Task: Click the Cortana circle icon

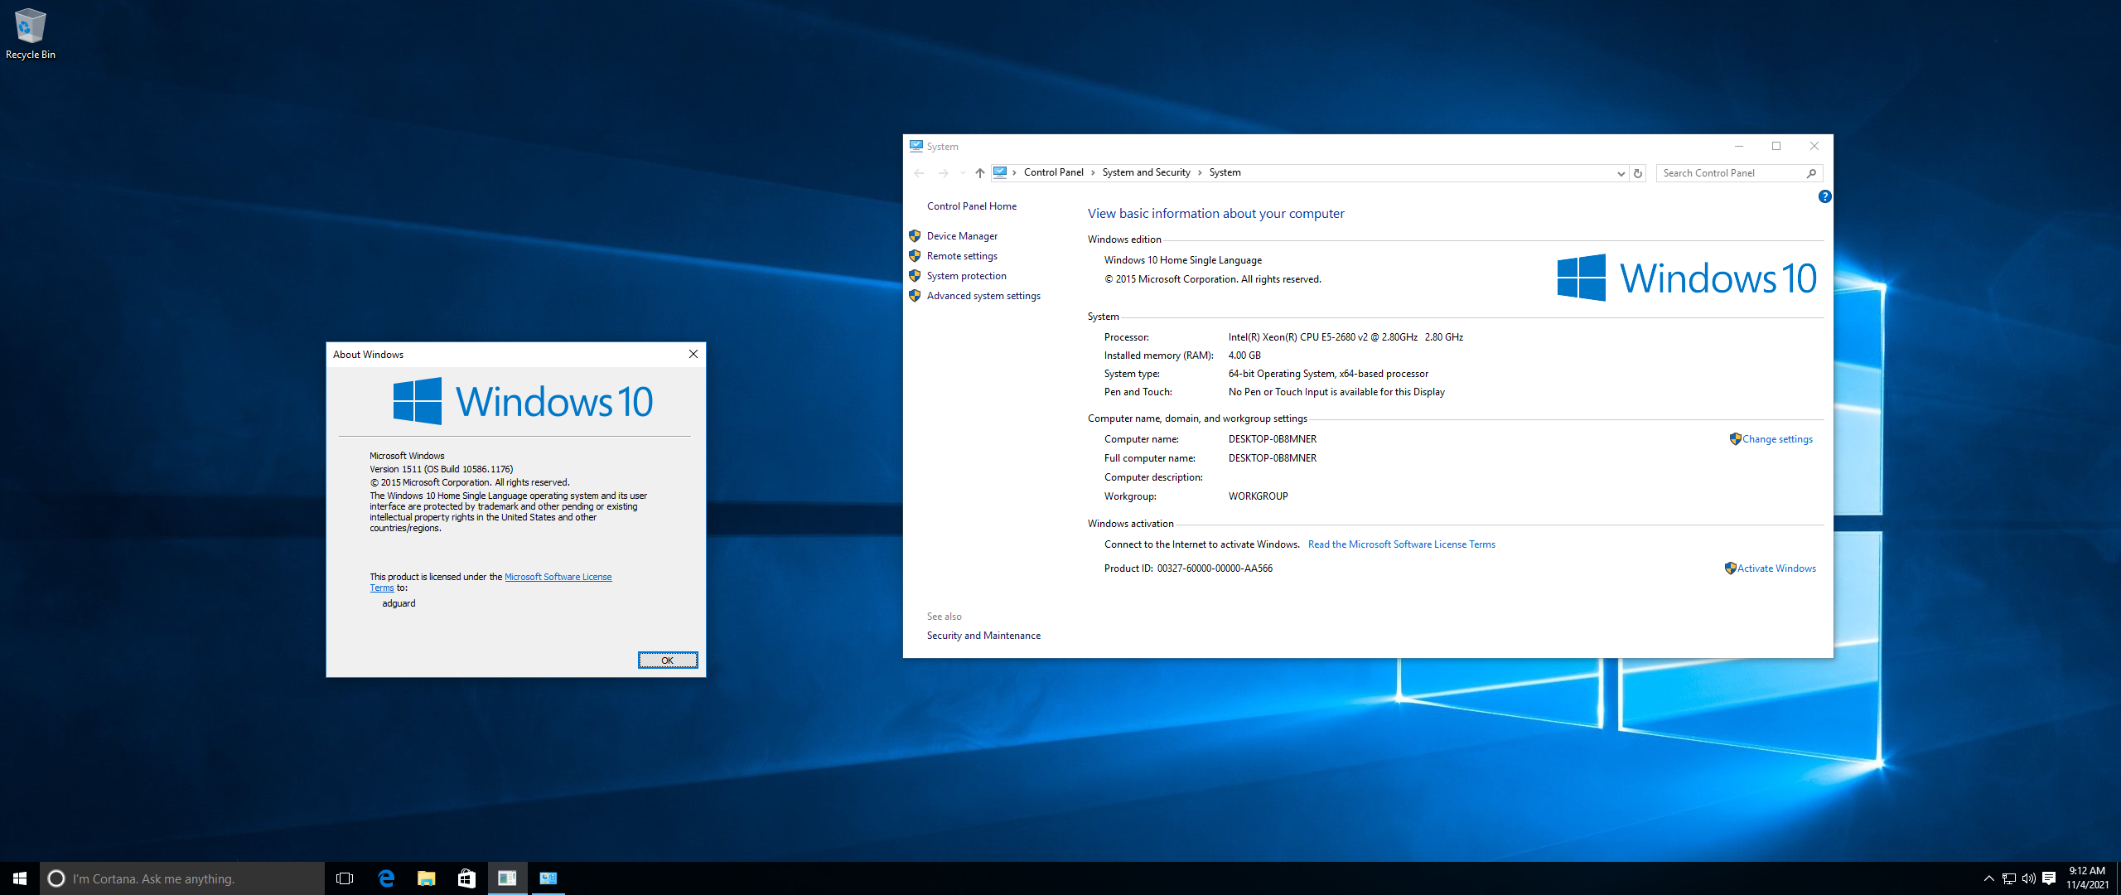Action: [x=56, y=878]
